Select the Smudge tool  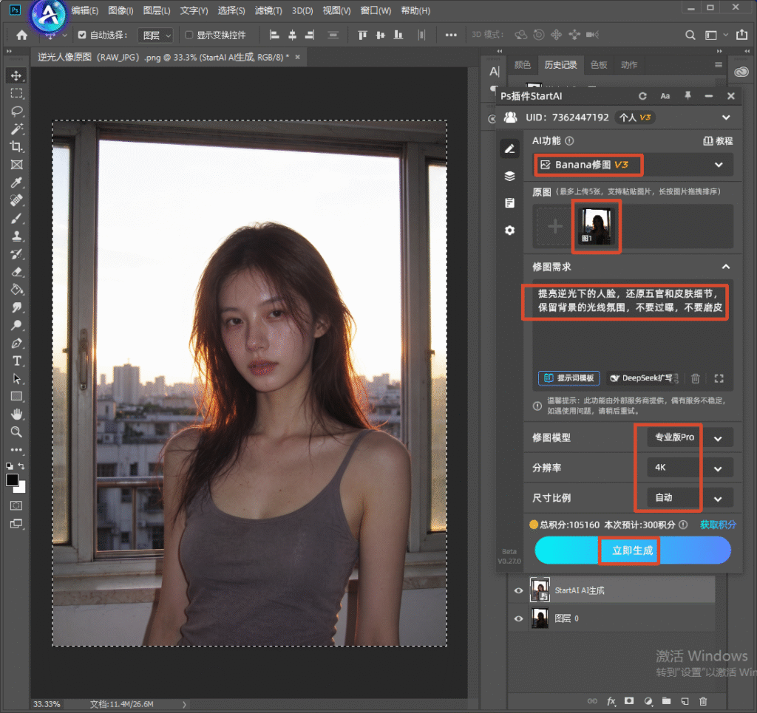(16, 307)
